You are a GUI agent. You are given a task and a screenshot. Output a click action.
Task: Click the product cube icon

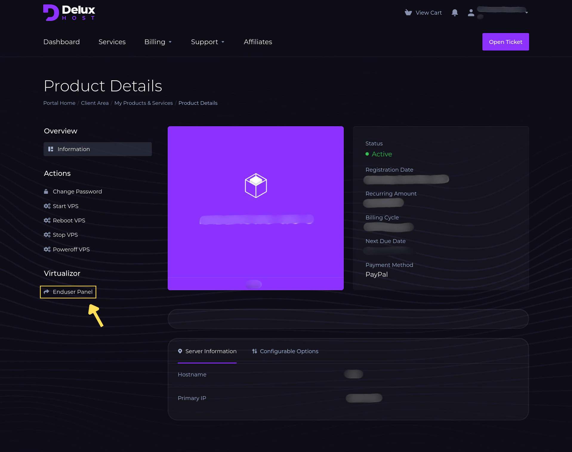tap(256, 185)
